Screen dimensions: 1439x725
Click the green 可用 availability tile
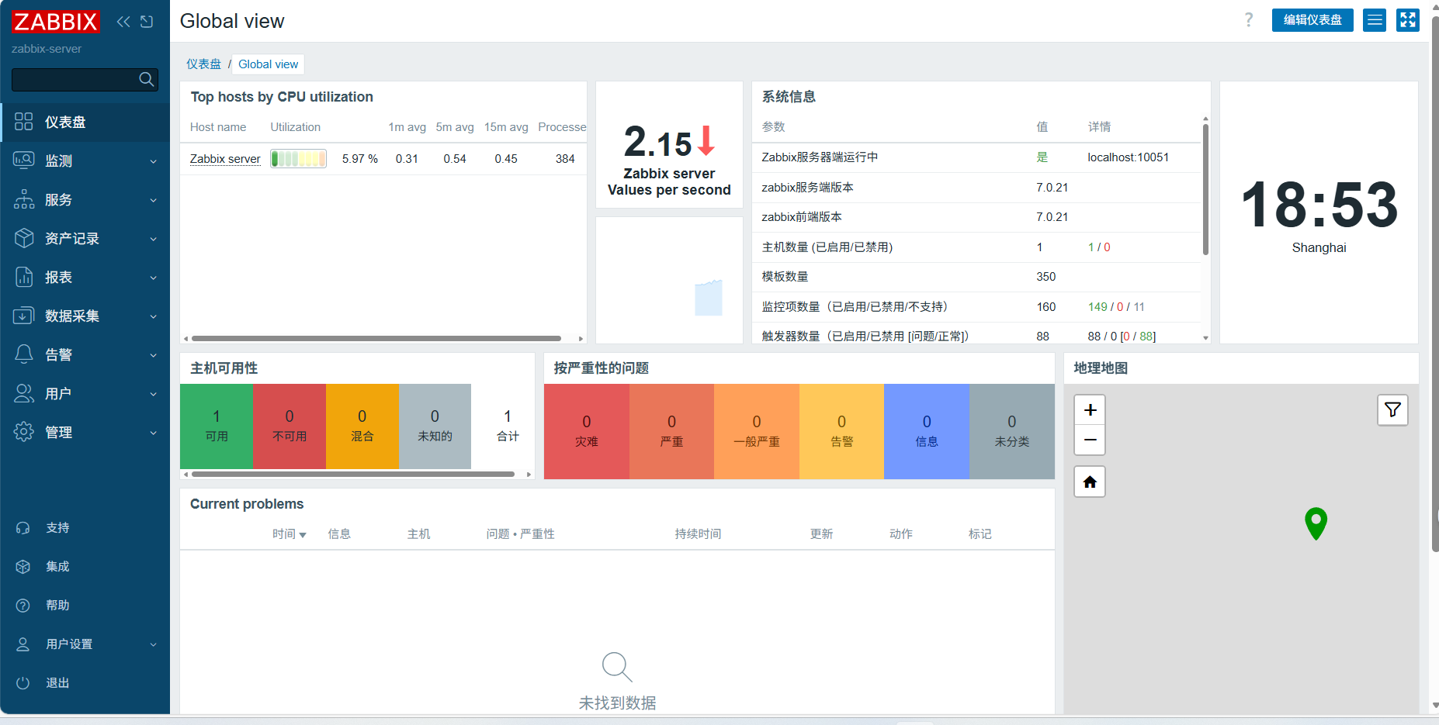click(x=217, y=426)
